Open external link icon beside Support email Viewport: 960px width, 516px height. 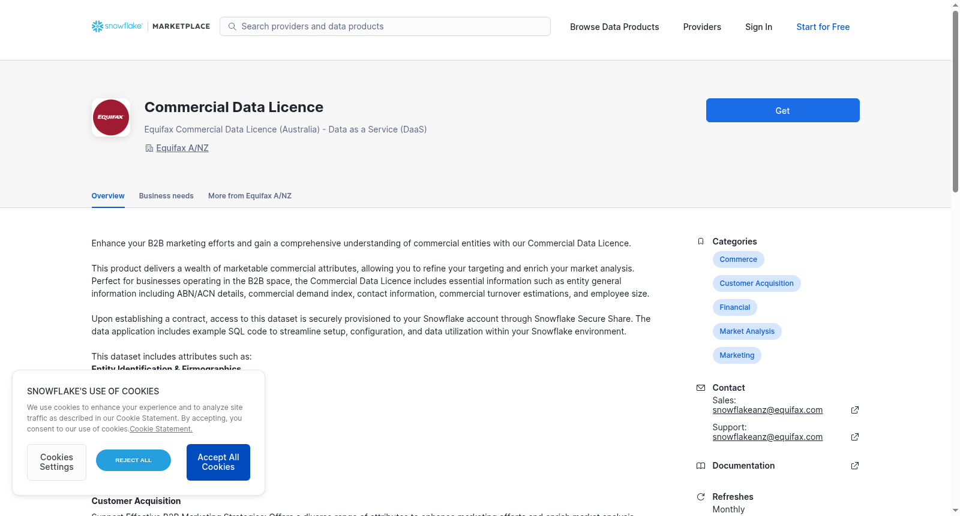coord(855,437)
